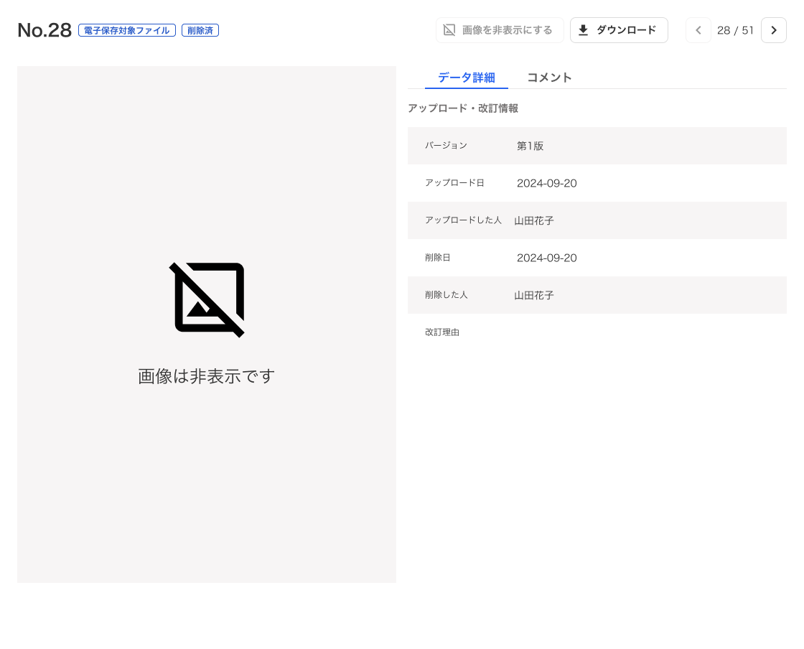This screenshot has height=649, width=804.
Task: Click the download arrow icon
Action: 583,30
